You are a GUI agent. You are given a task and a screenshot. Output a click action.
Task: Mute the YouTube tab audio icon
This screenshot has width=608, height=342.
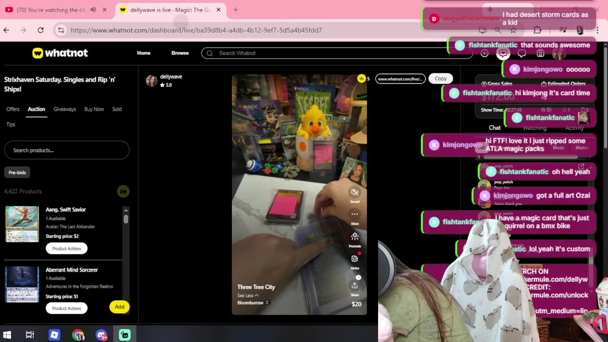pyautogui.click(x=93, y=9)
